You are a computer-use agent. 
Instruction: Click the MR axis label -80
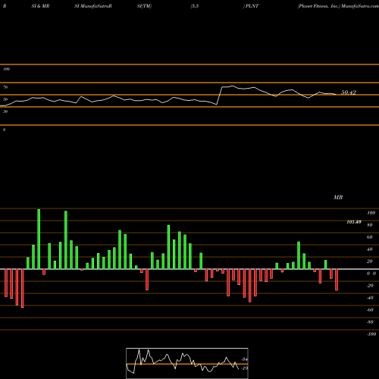(x=370, y=322)
